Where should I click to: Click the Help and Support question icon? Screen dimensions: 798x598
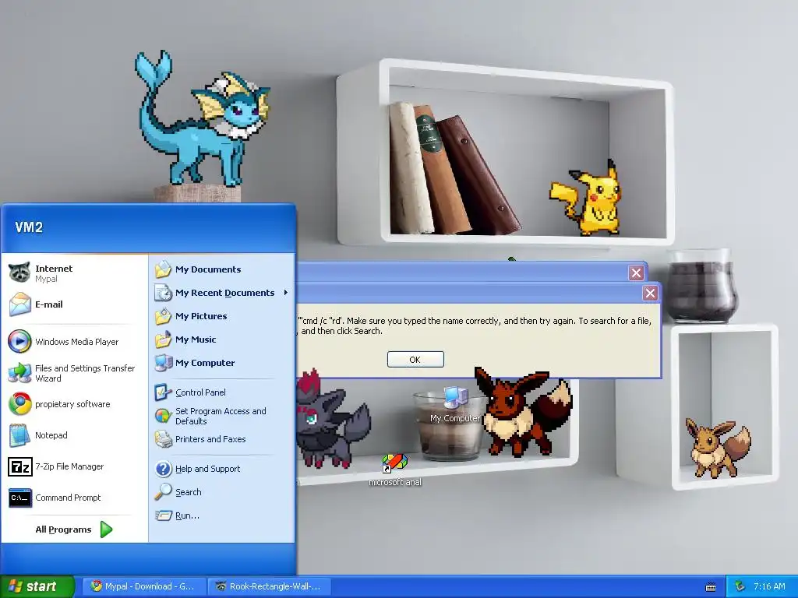pyautogui.click(x=164, y=468)
